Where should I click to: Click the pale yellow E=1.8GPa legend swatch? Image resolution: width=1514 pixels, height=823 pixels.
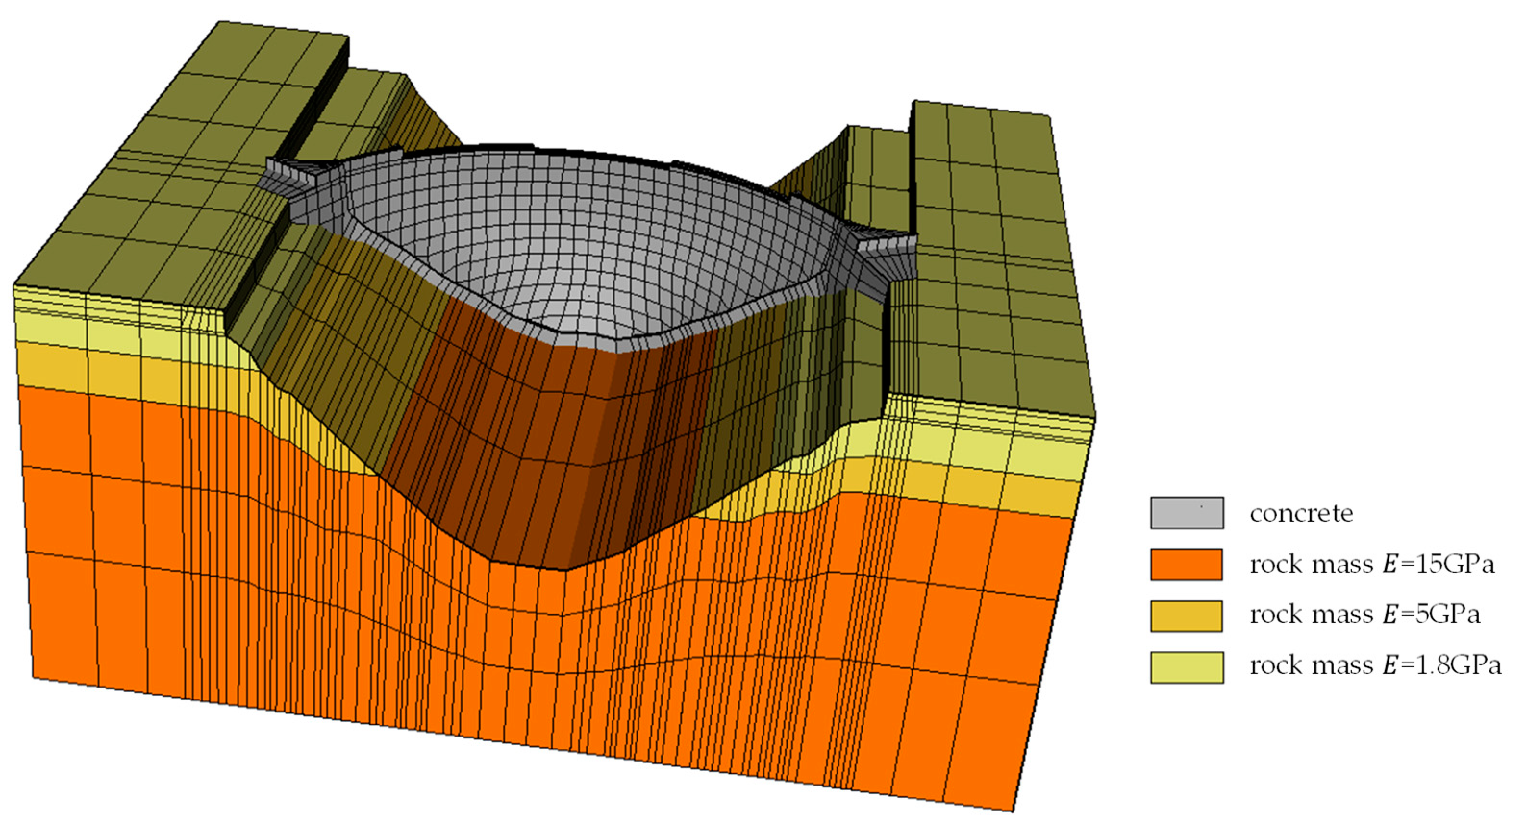click(x=1187, y=667)
